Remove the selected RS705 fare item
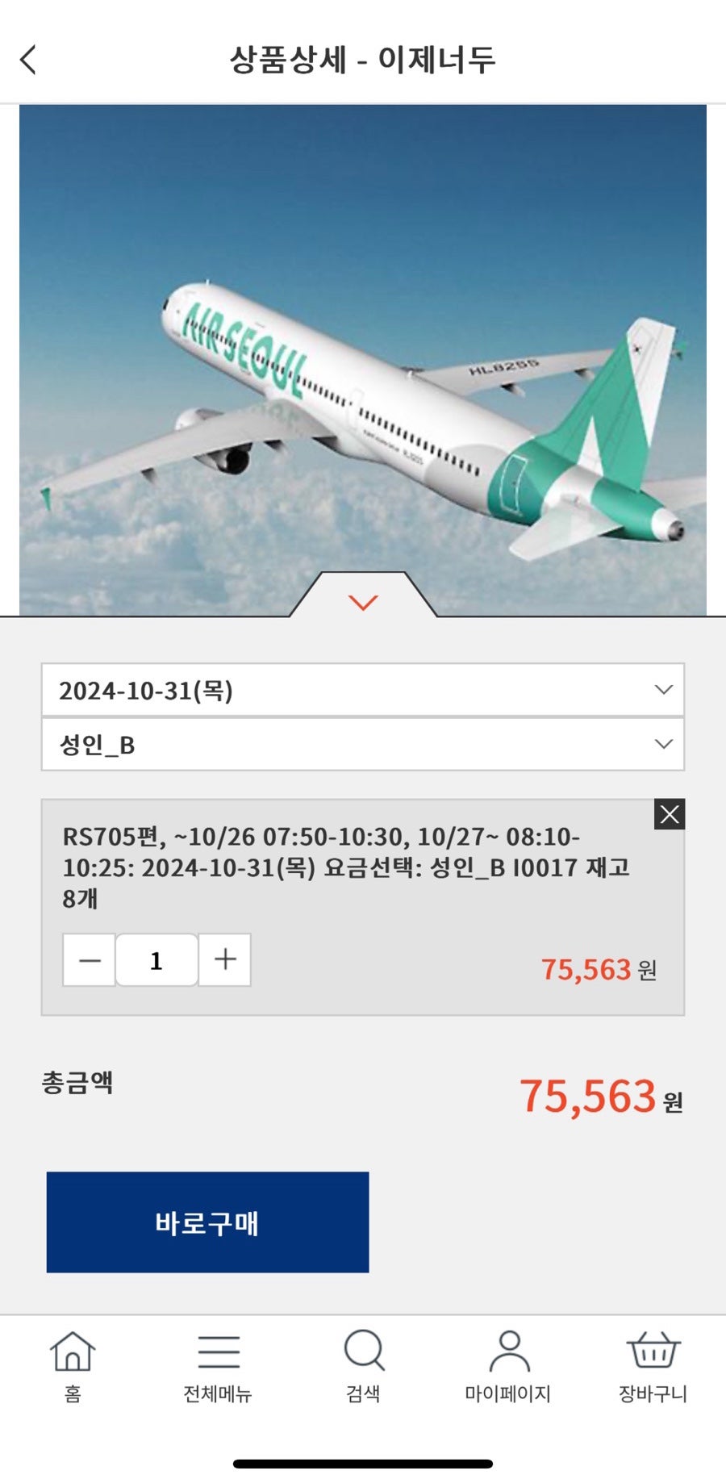Screen dimensions: 726x1479 pyautogui.click(x=670, y=814)
